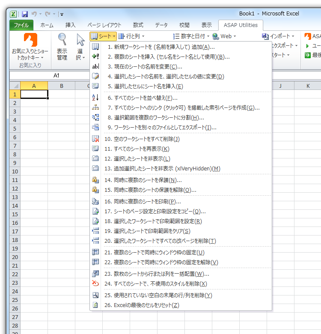Click the Undo icon in quick access toolbar
The image size is (321, 334).
coord(34,14)
